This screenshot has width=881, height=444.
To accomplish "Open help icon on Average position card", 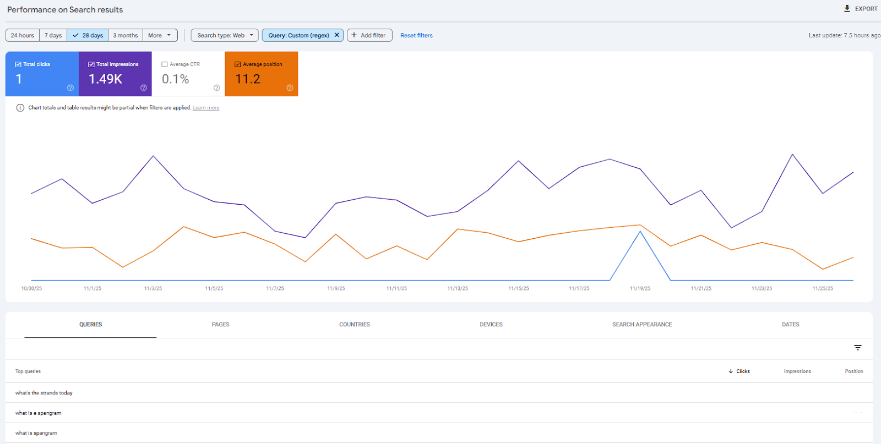I will pos(290,88).
